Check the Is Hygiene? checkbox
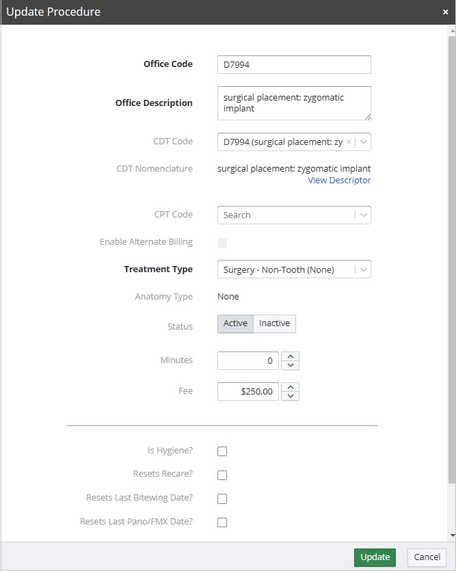This screenshot has height=571, width=456. point(222,451)
